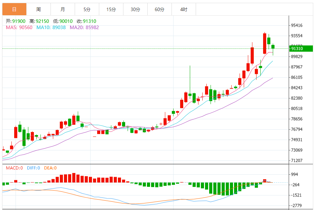Click the orange DEA:0 label
This screenshot has width=316, height=210.
coord(50,168)
